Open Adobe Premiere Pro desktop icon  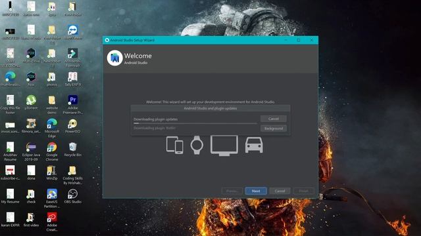point(73,105)
